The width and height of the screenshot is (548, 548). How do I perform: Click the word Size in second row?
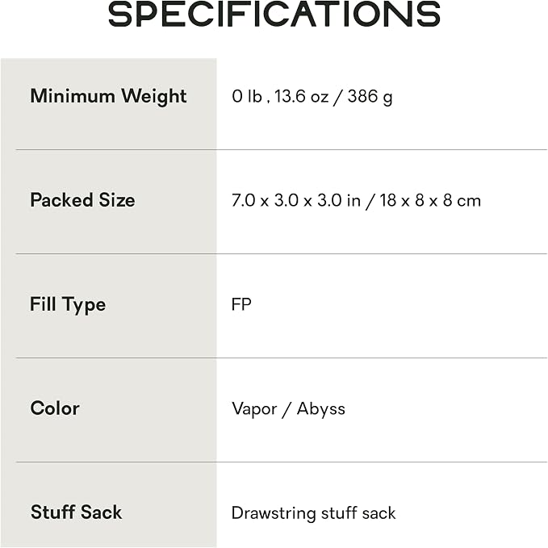click(x=117, y=200)
